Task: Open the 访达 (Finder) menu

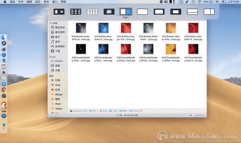Action: [x=12, y=2]
